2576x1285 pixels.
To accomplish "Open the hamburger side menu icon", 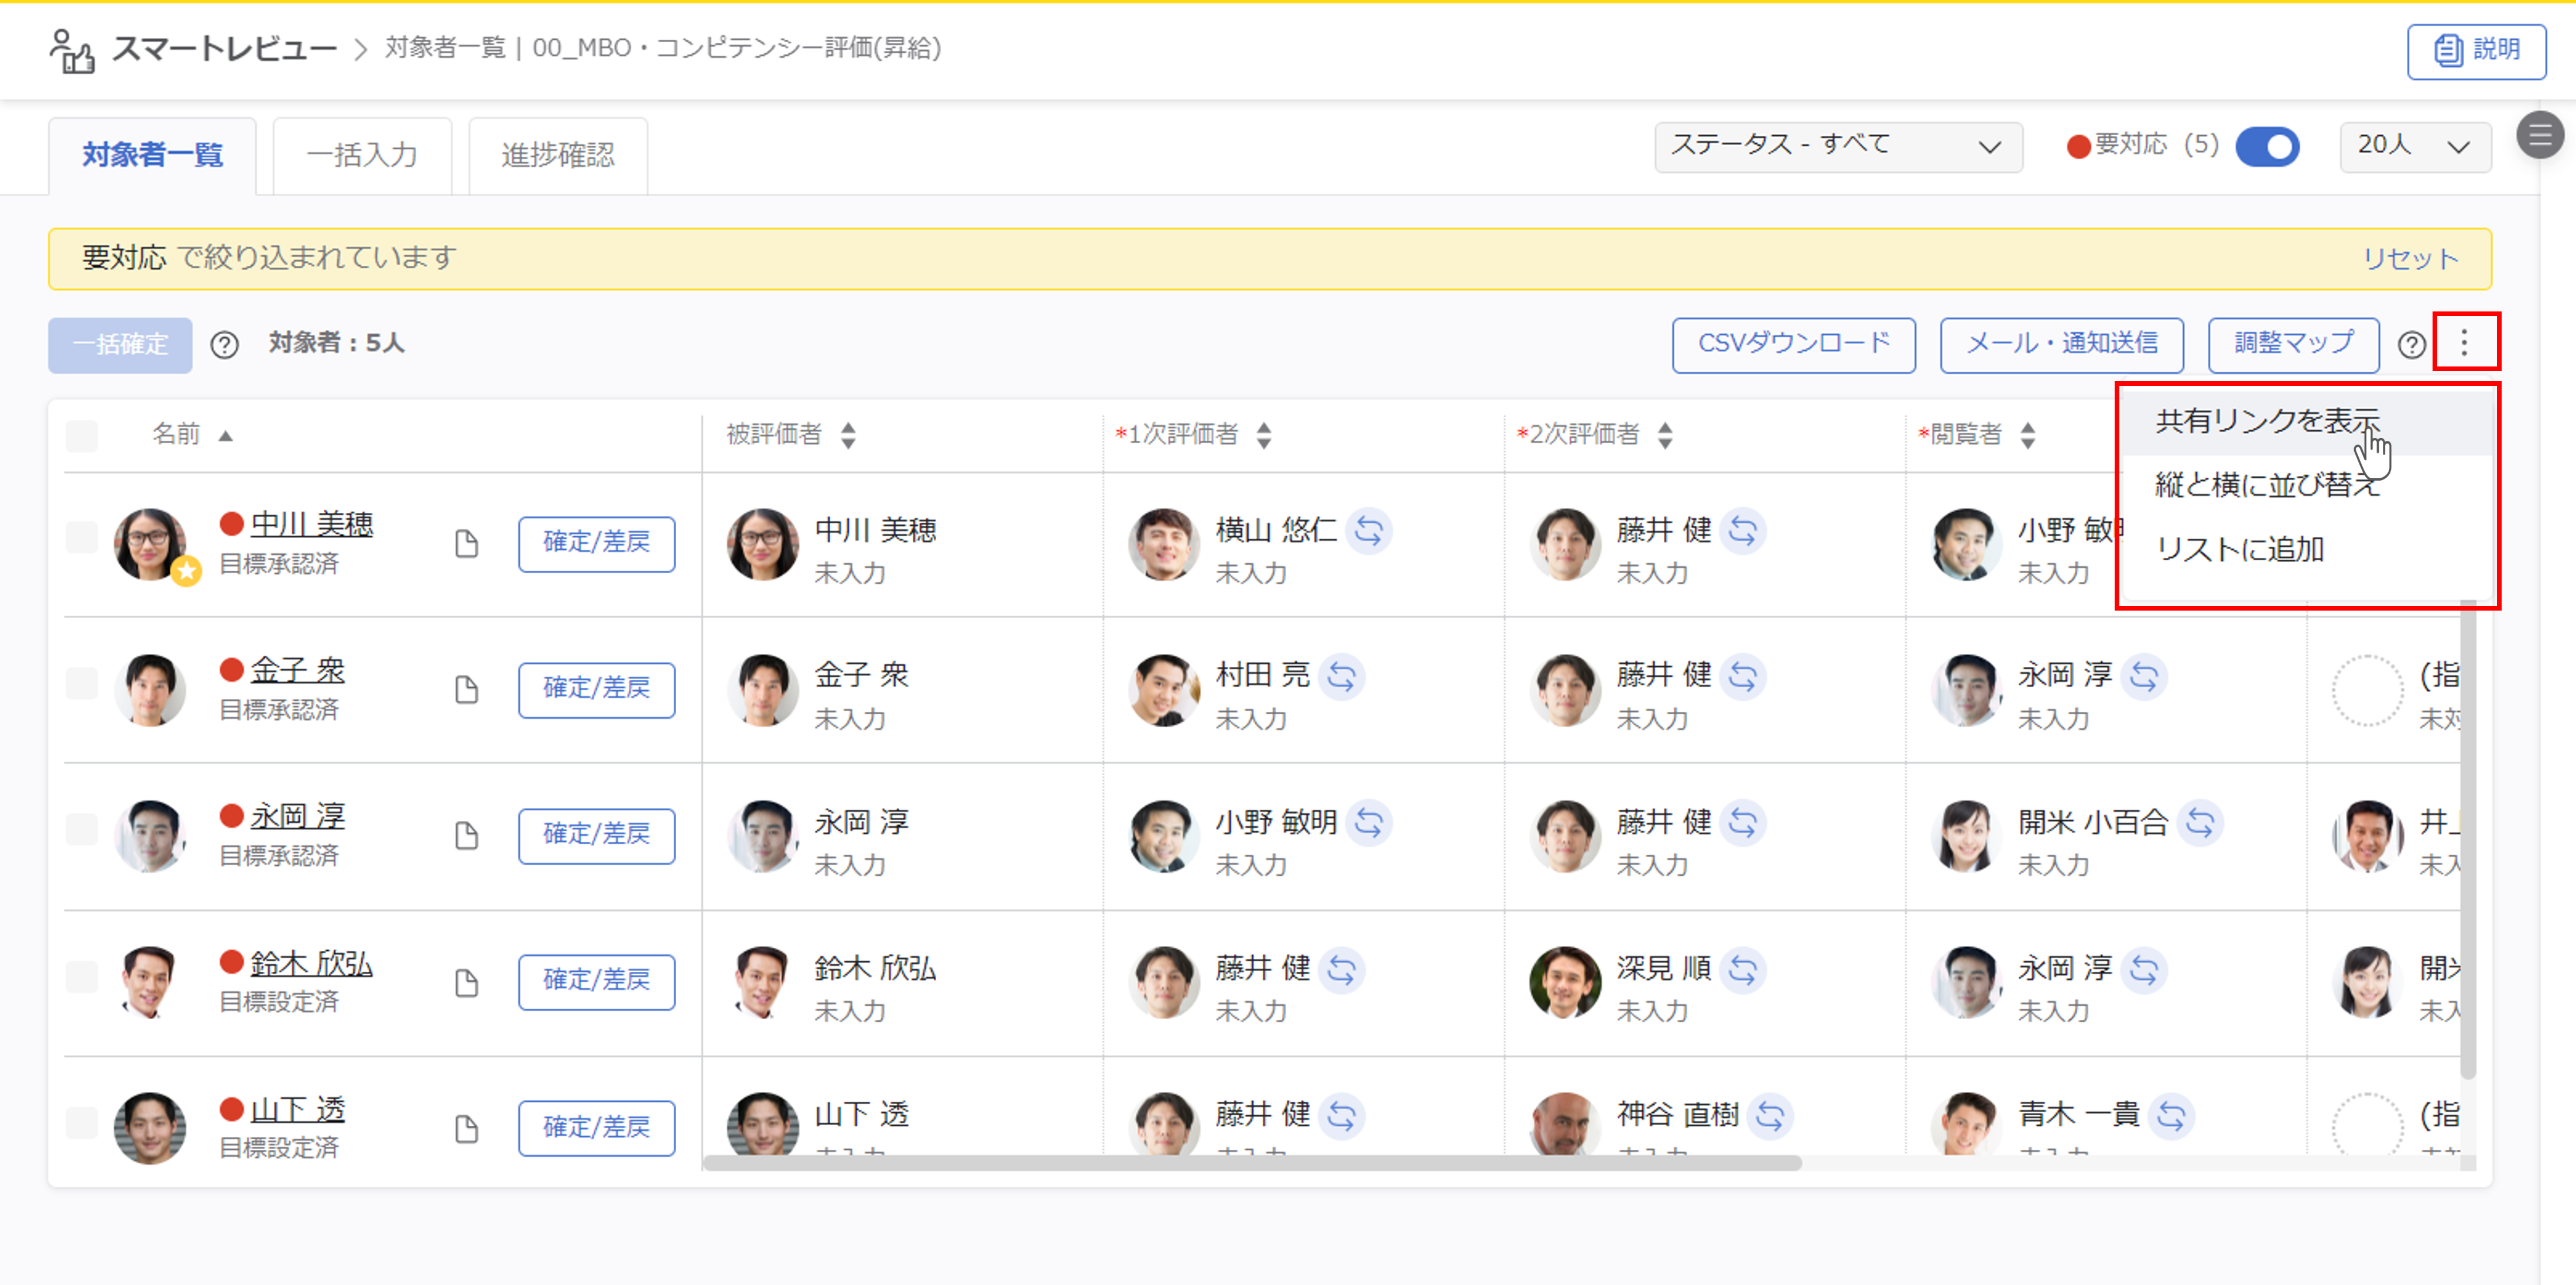I will (2539, 135).
